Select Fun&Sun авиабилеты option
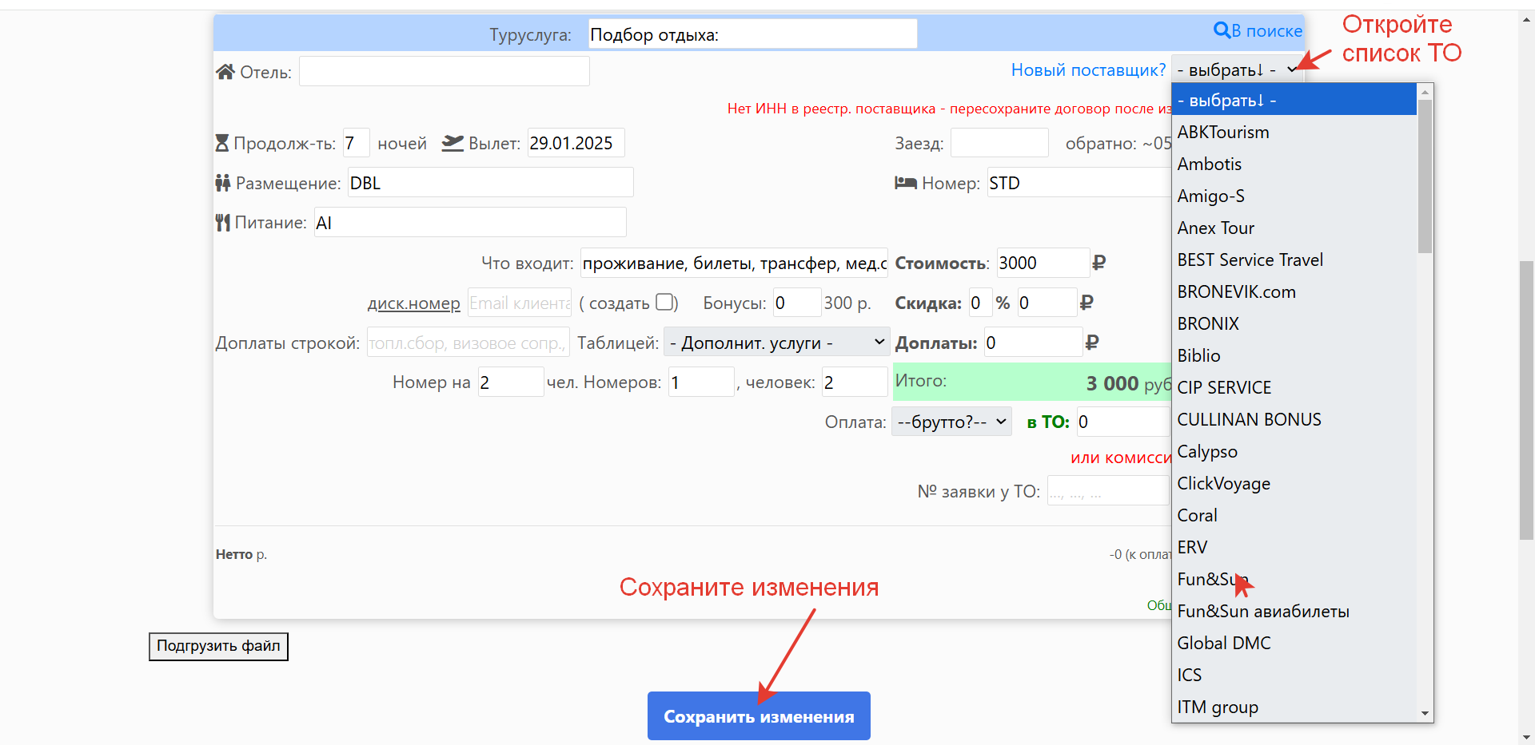This screenshot has width=1535, height=745. pos(1294,611)
